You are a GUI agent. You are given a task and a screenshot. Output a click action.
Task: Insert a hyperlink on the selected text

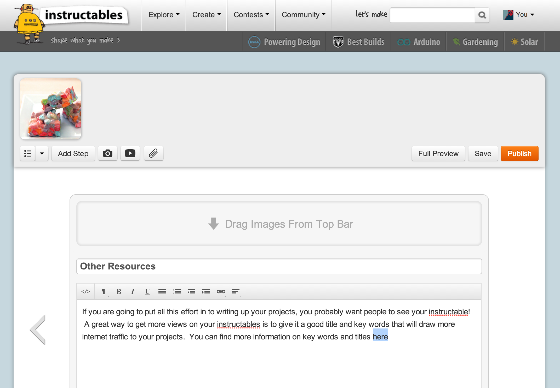221,291
